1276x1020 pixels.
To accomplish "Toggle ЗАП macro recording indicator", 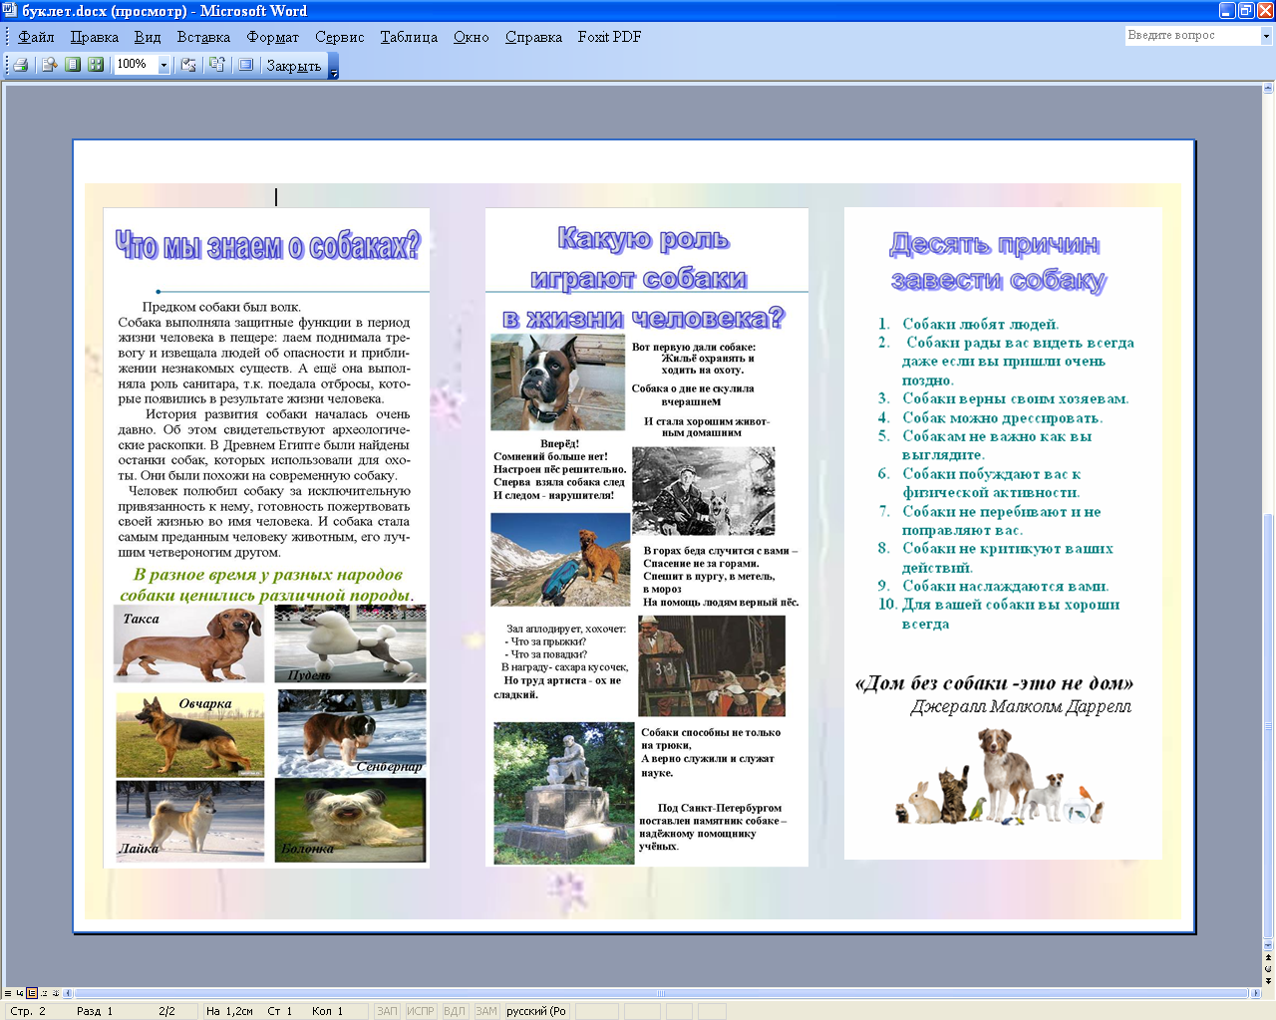I will [387, 1011].
